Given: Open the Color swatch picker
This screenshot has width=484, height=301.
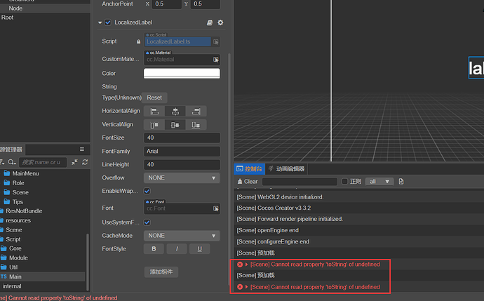Looking at the screenshot, I should click(x=182, y=74).
